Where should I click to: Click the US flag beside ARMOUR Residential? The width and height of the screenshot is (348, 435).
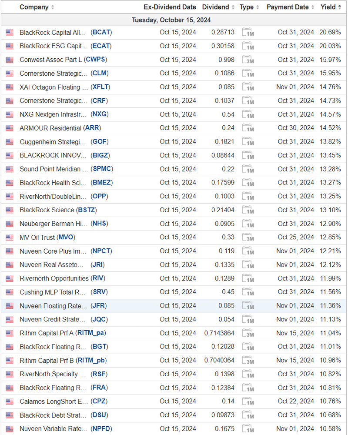(x=10, y=128)
